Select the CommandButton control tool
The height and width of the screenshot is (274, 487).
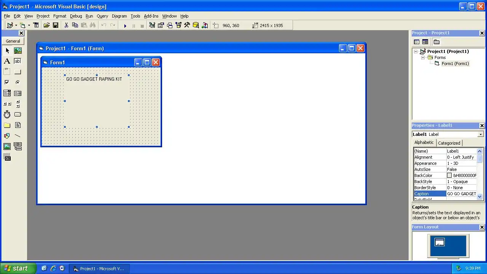point(18,72)
